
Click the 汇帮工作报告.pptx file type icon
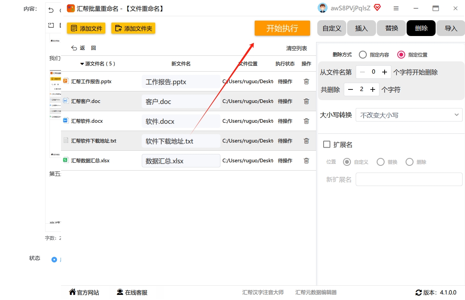point(65,81)
